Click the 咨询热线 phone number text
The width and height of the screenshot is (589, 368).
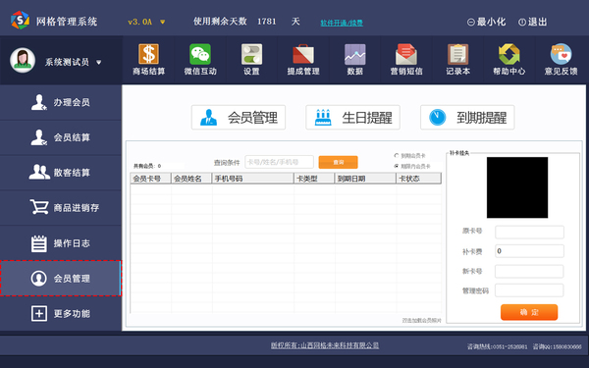pyautogui.click(x=497, y=346)
